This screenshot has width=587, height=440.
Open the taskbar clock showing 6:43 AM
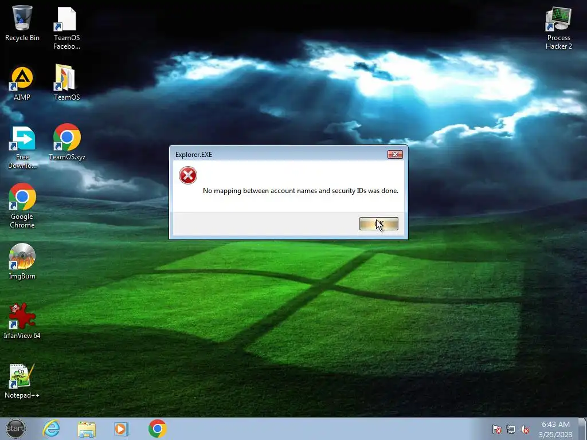tap(555, 429)
